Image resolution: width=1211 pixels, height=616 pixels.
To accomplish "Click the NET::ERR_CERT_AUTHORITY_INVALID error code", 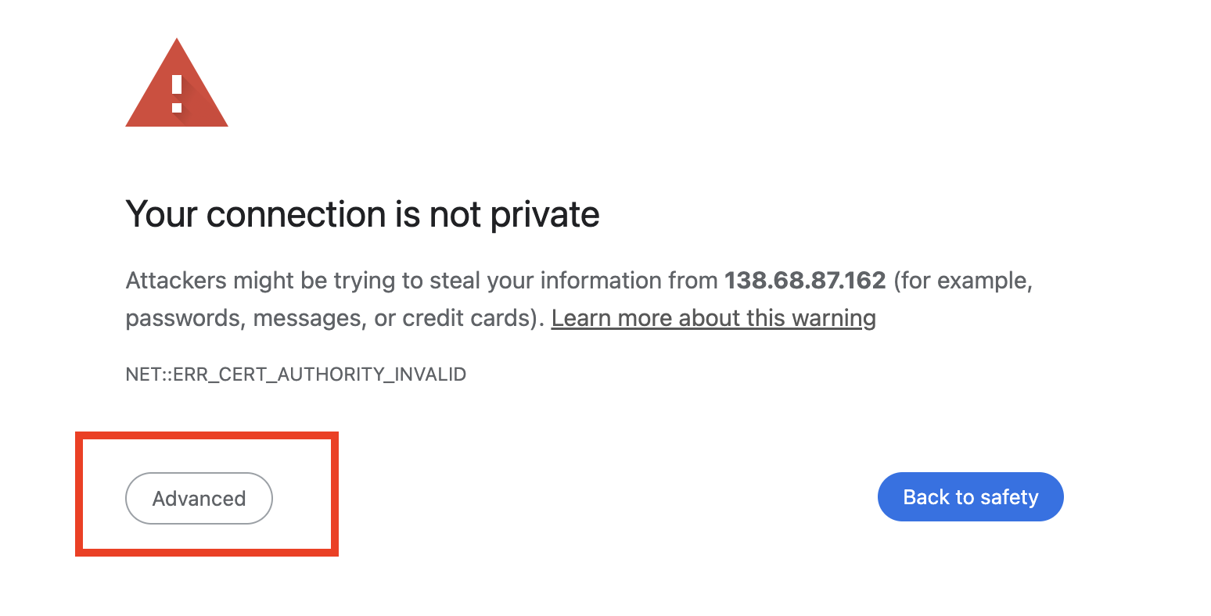I will pyautogui.click(x=296, y=374).
